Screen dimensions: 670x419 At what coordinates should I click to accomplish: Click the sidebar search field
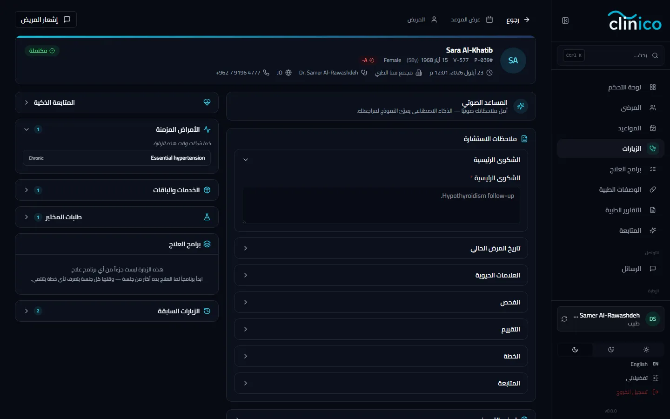coord(610,55)
